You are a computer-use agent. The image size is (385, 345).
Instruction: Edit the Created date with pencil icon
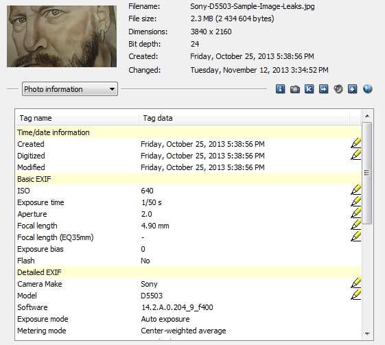(355, 143)
